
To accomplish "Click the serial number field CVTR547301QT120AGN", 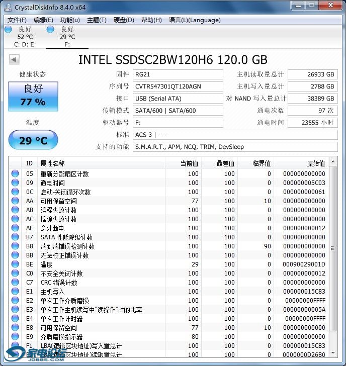I will tap(178, 86).
